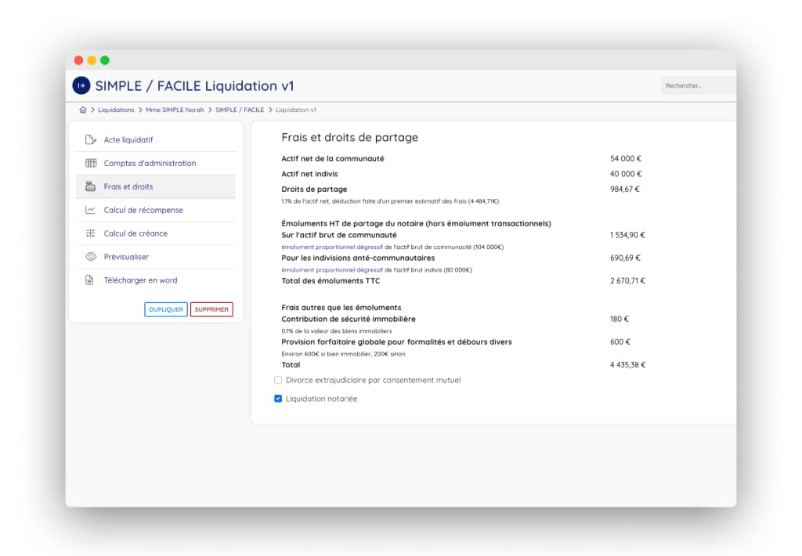Click the Frais et droits cash register icon
The width and height of the screenshot is (802, 556).
pyautogui.click(x=91, y=187)
